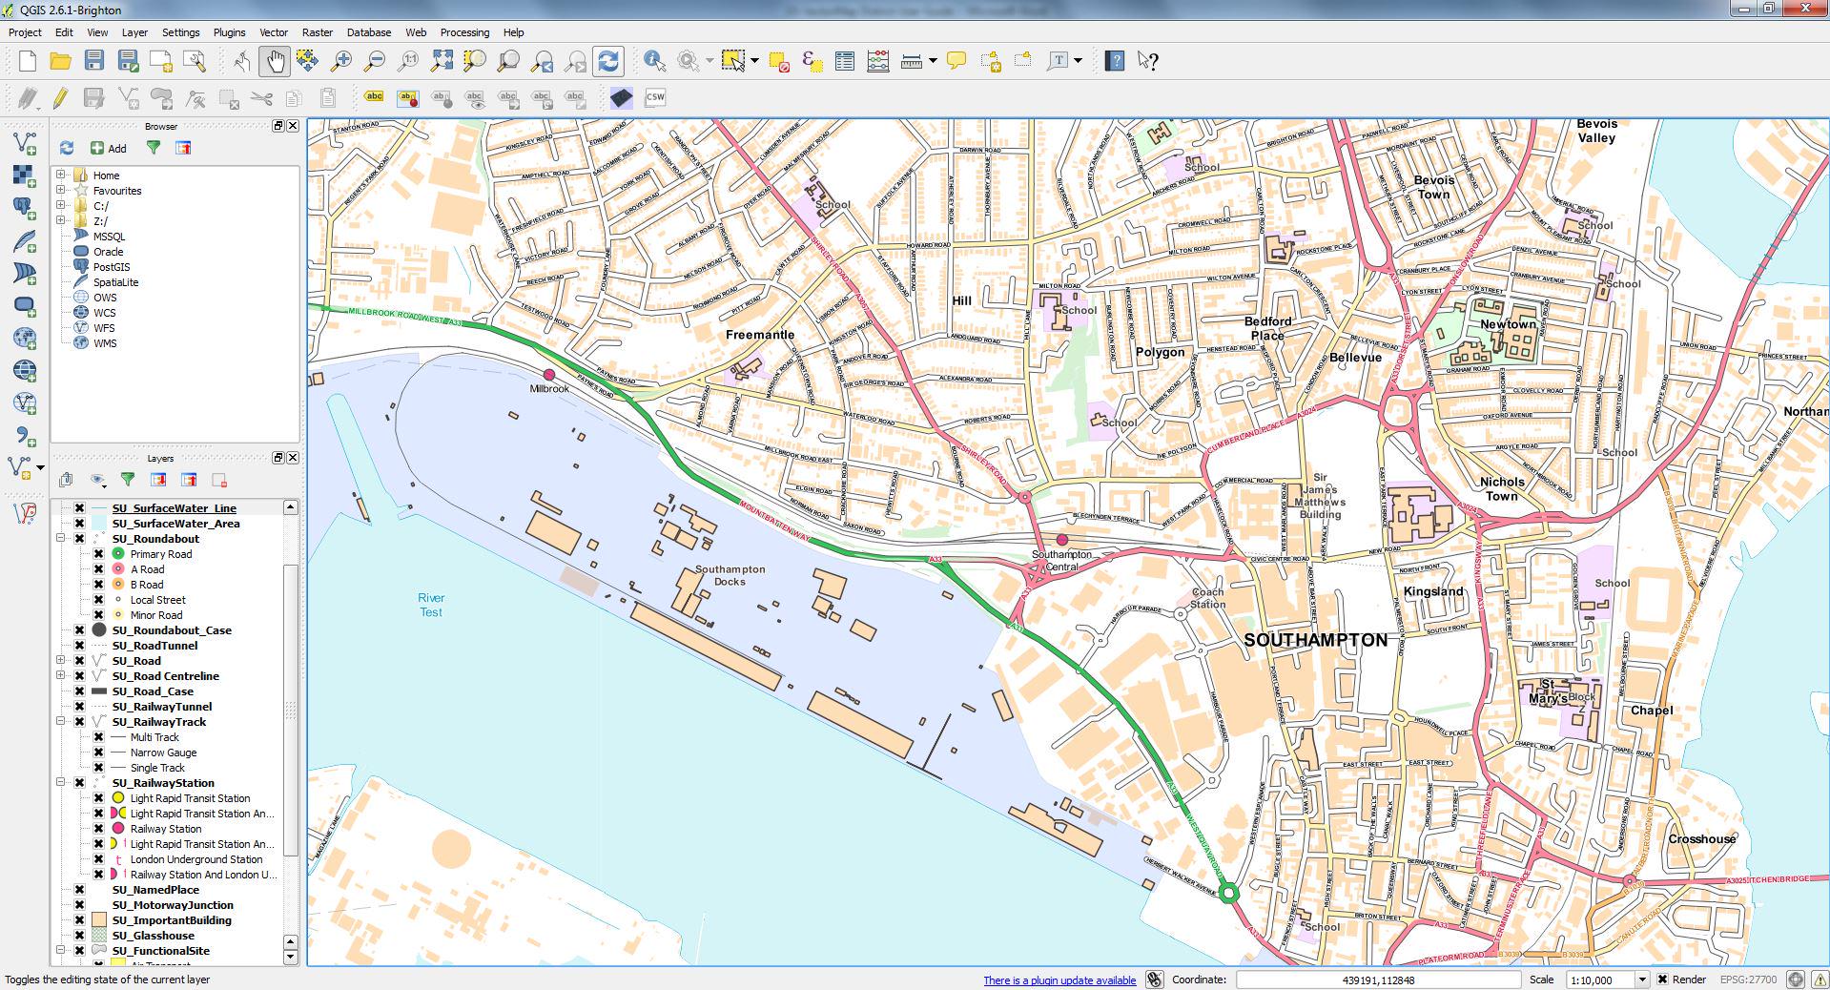Screen dimensions: 1830x990
Task: Uncheck the Primary Road legend item
Action: point(98,554)
